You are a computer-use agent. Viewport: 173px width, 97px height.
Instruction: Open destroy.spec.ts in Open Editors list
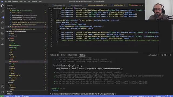[x=16, y=11]
